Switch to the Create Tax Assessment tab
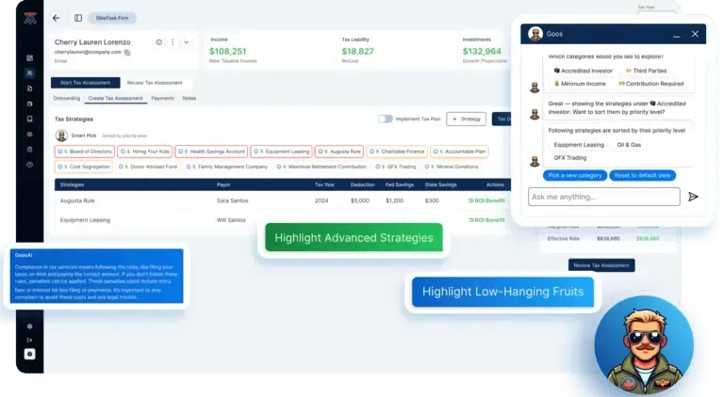 coord(115,98)
